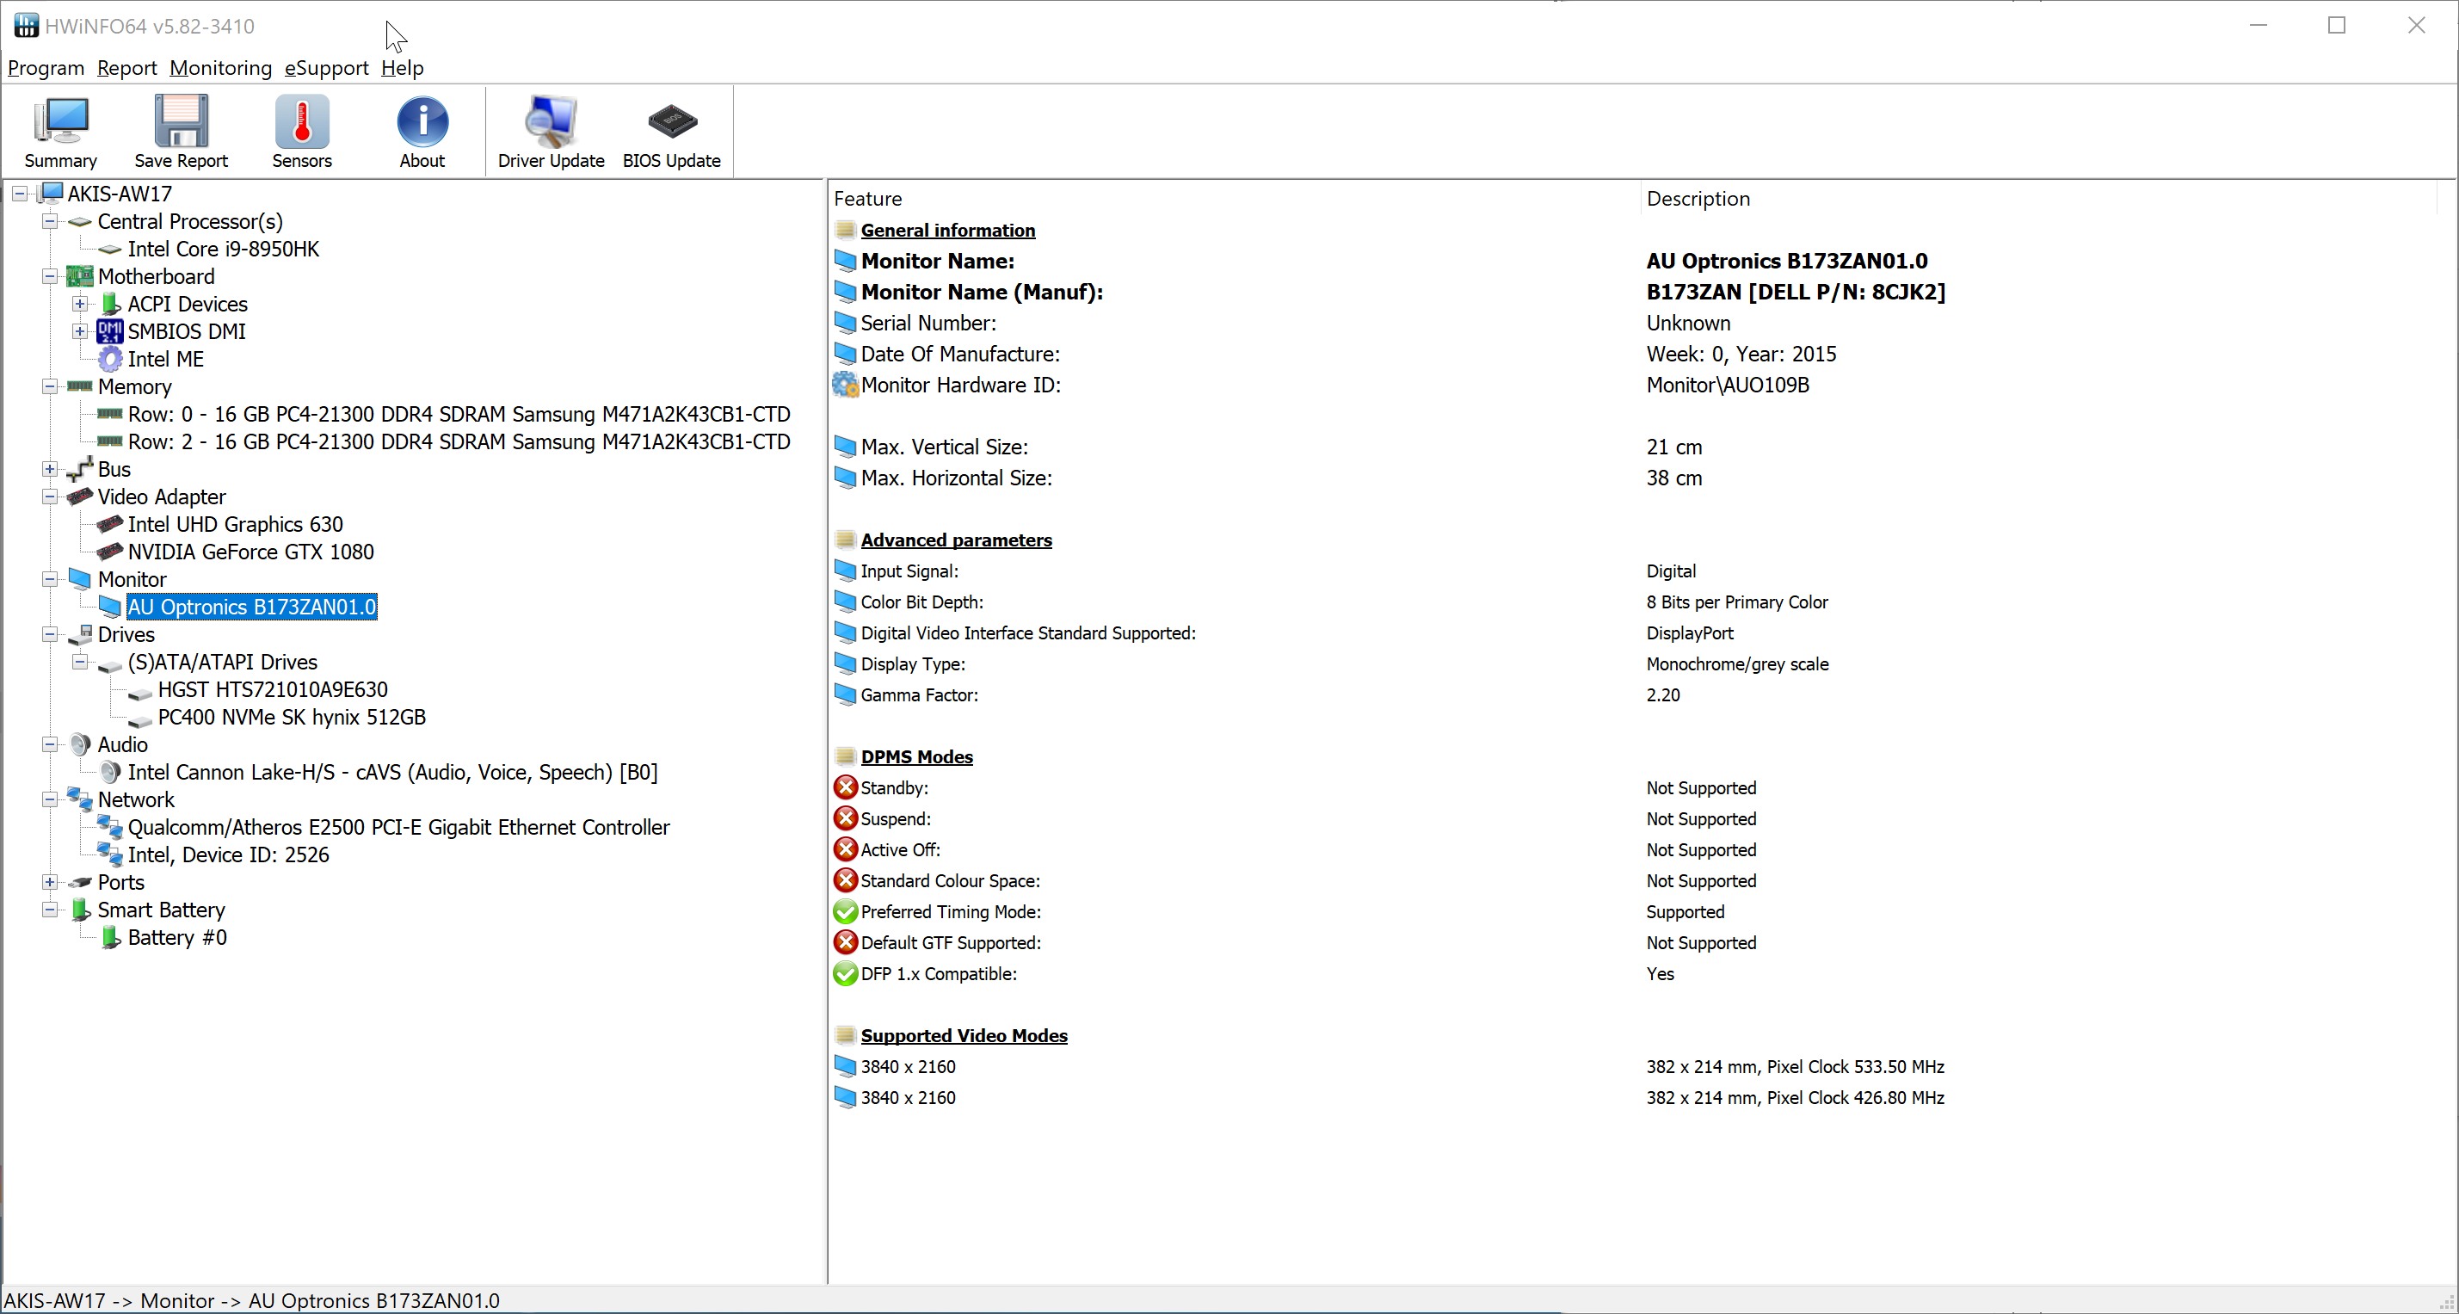Launch the Driver Update tool

tap(551, 132)
